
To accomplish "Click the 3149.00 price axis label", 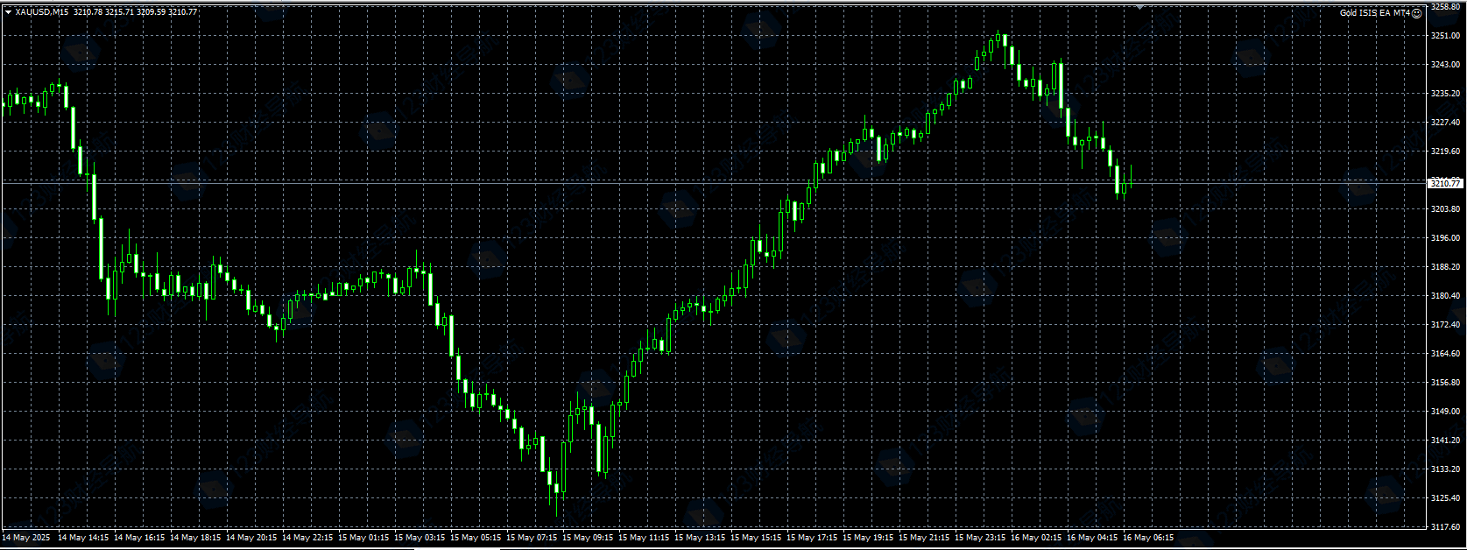I will coord(1445,412).
